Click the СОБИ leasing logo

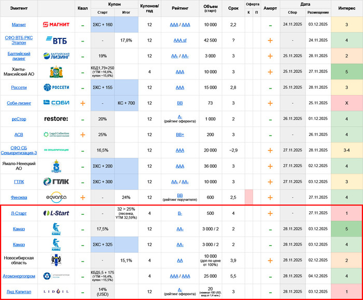click(55, 103)
